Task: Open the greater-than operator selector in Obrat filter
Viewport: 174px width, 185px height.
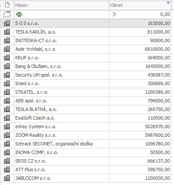Action: pos(114,14)
